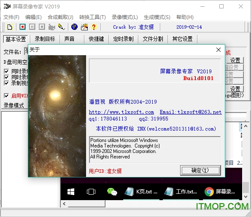Open the 文件(F) menu
The image size is (251, 217).
[x=11, y=17]
